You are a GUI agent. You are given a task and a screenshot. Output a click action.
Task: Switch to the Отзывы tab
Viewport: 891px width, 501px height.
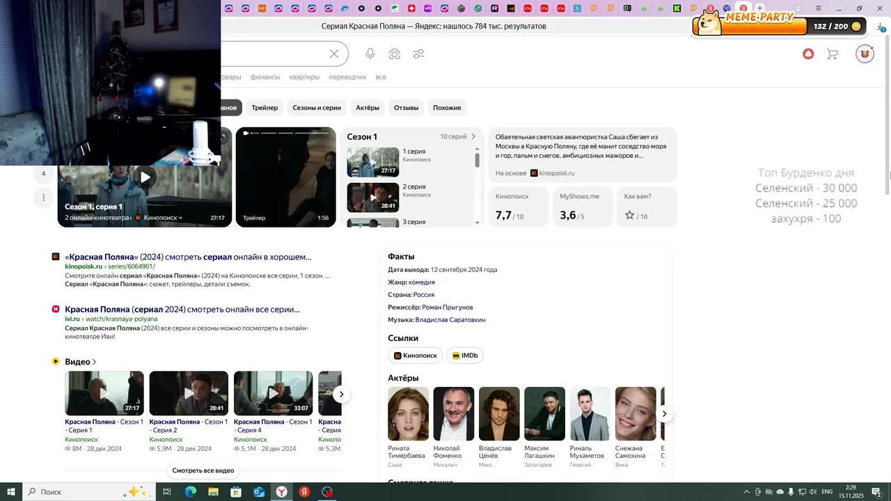coord(406,108)
